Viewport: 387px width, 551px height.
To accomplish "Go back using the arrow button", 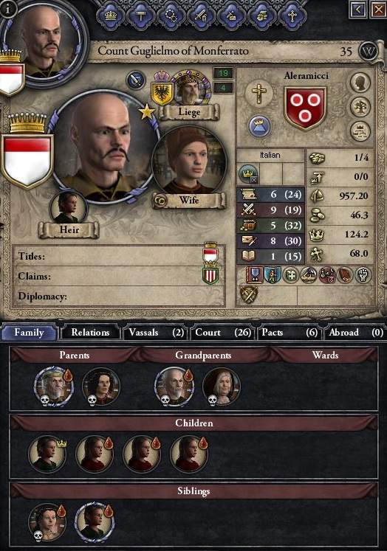I will (357, 10).
